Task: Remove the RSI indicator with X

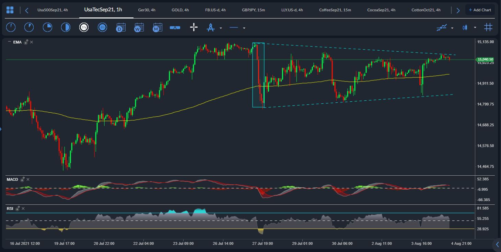Action: point(23,208)
